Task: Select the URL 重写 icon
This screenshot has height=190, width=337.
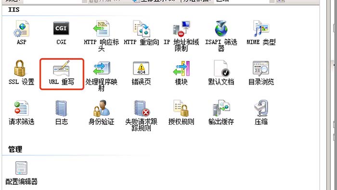Action: 61,68
